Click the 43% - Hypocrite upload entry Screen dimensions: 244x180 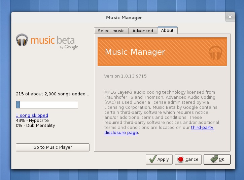pos(32,121)
